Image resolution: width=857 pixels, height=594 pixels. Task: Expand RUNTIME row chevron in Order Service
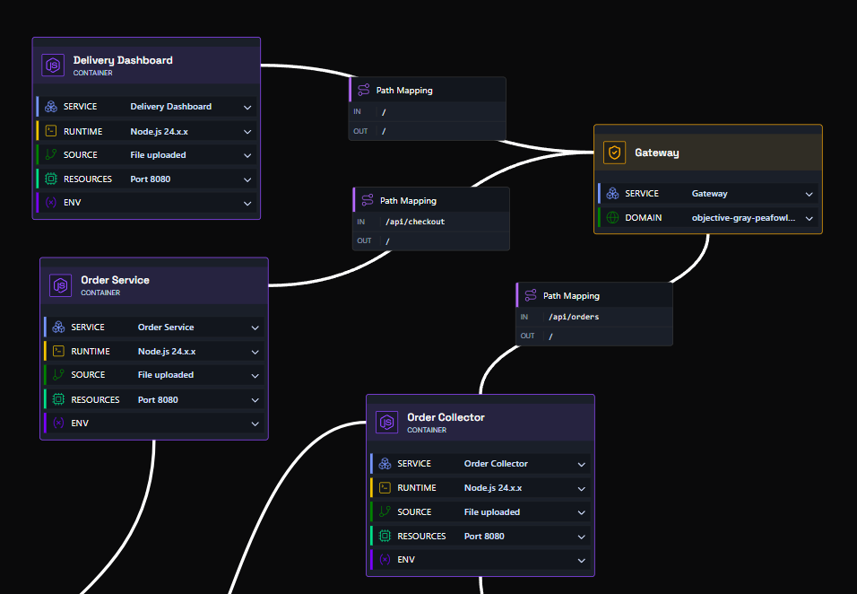point(255,353)
